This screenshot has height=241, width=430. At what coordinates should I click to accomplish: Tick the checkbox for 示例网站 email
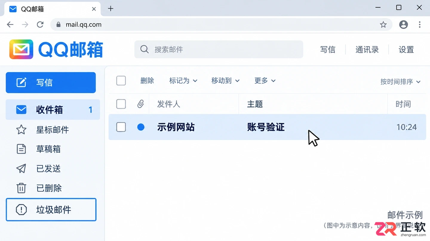(x=121, y=127)
